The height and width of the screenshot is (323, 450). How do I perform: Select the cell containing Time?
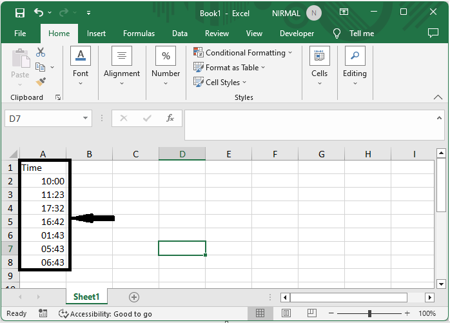43,168
